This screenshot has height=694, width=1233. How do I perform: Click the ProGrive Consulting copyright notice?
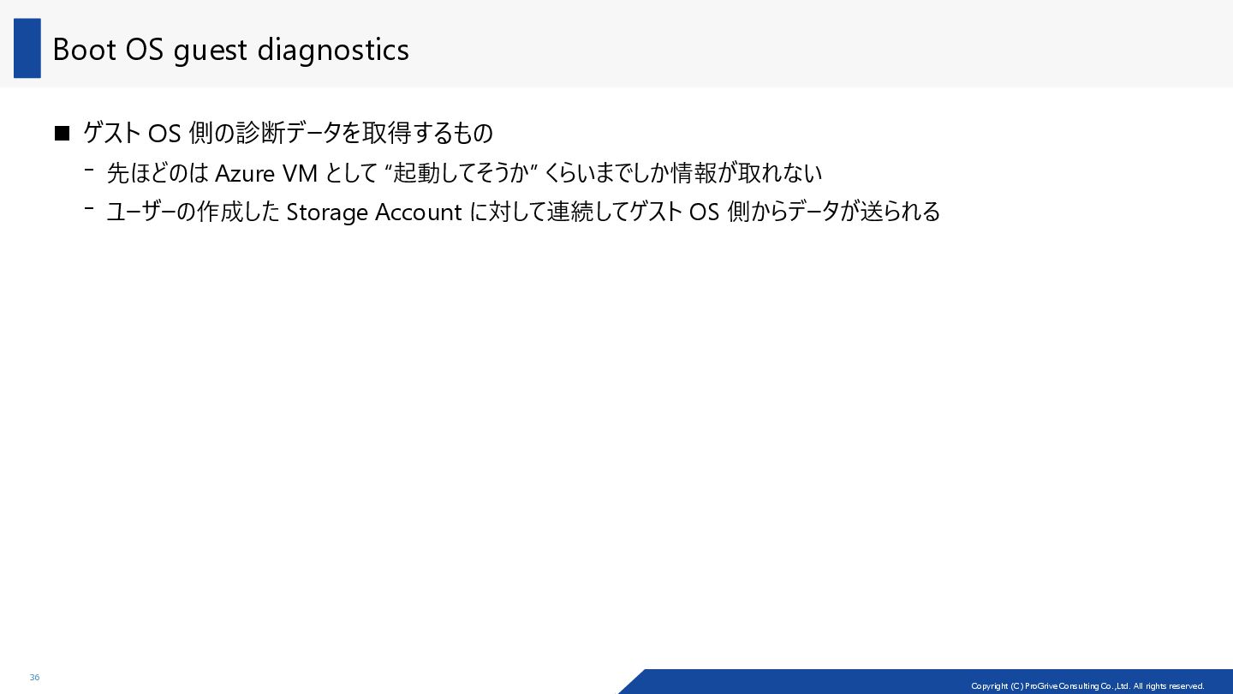coord(1087,685)
